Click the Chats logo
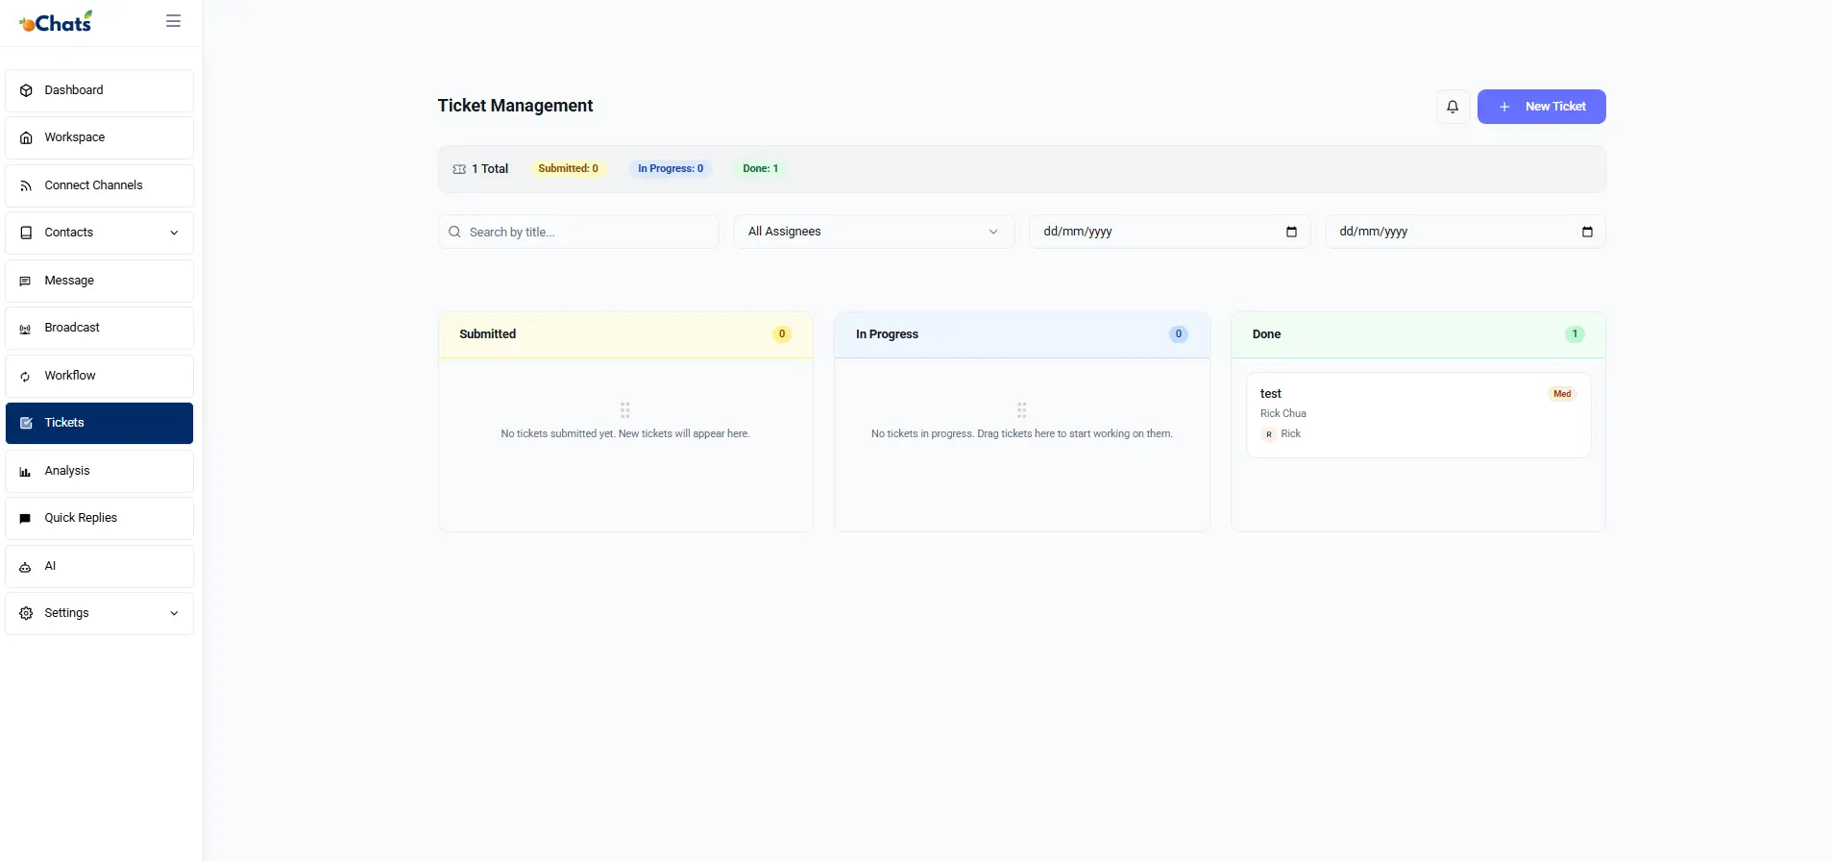Image resolution: width=1832 pixels, height=861 pixels. [56, 21]
